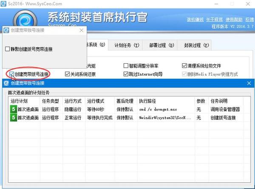The width and height of the screenshot is (255, 189).
Task: Click 运行方式 column header
Action: point(73,101)
